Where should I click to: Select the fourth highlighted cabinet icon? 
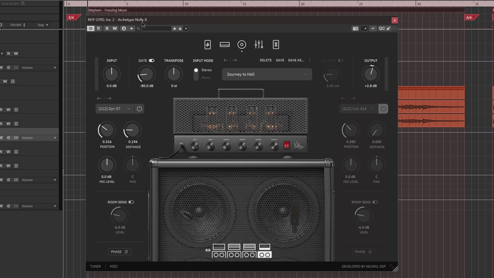pyautogui.click(x=264, y=255)
